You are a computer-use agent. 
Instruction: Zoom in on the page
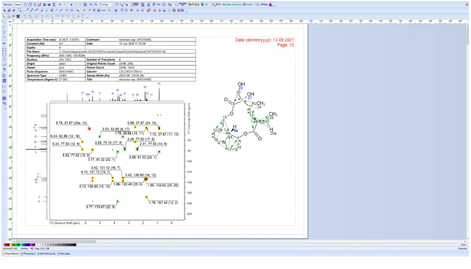pyautogui.click(x=91, y=4)
